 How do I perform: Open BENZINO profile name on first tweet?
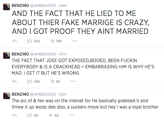coord(20,6)
